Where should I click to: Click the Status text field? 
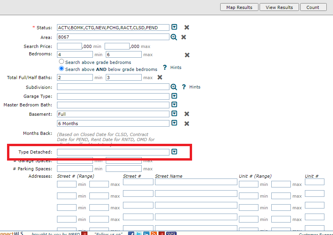pos(113,28)
